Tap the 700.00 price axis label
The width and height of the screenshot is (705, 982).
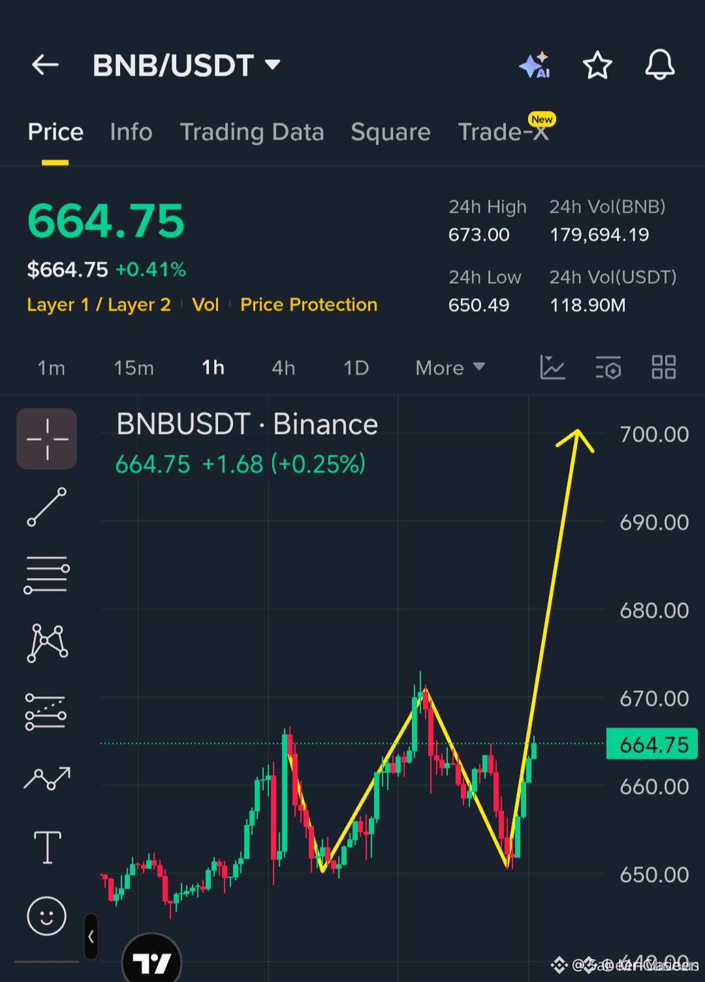(654, 435)
